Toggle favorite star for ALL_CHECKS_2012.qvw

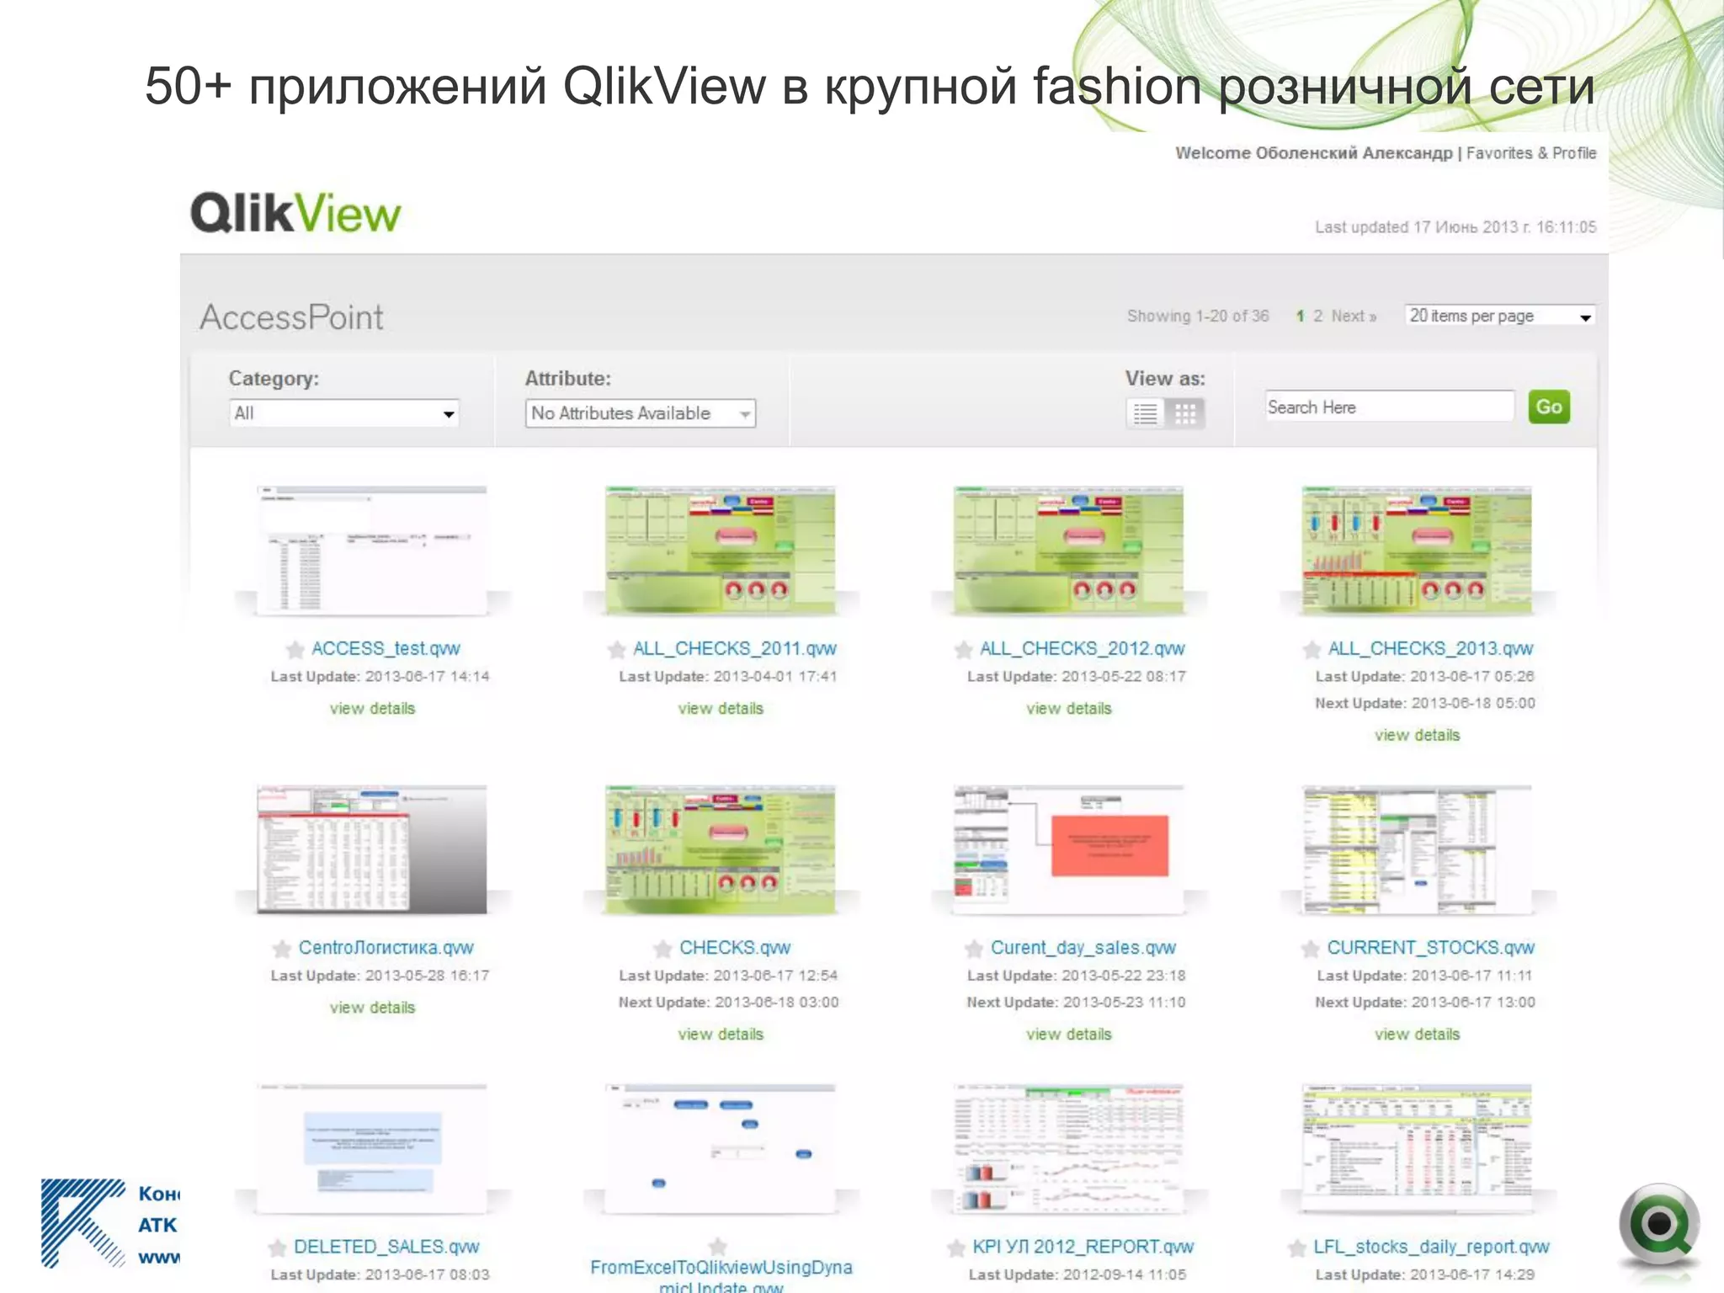pos(964,649)
